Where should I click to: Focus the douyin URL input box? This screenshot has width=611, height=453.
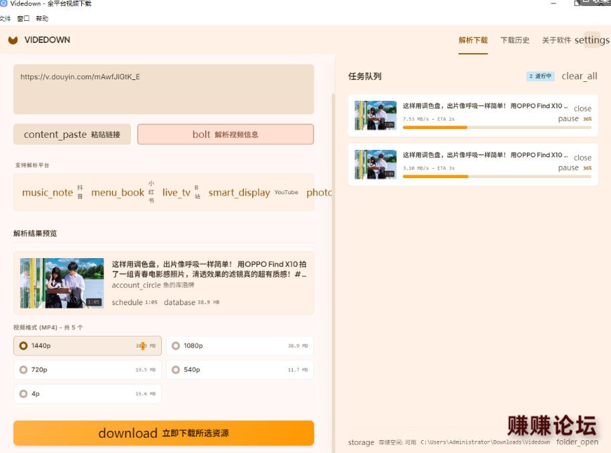(x=164, y=89)
